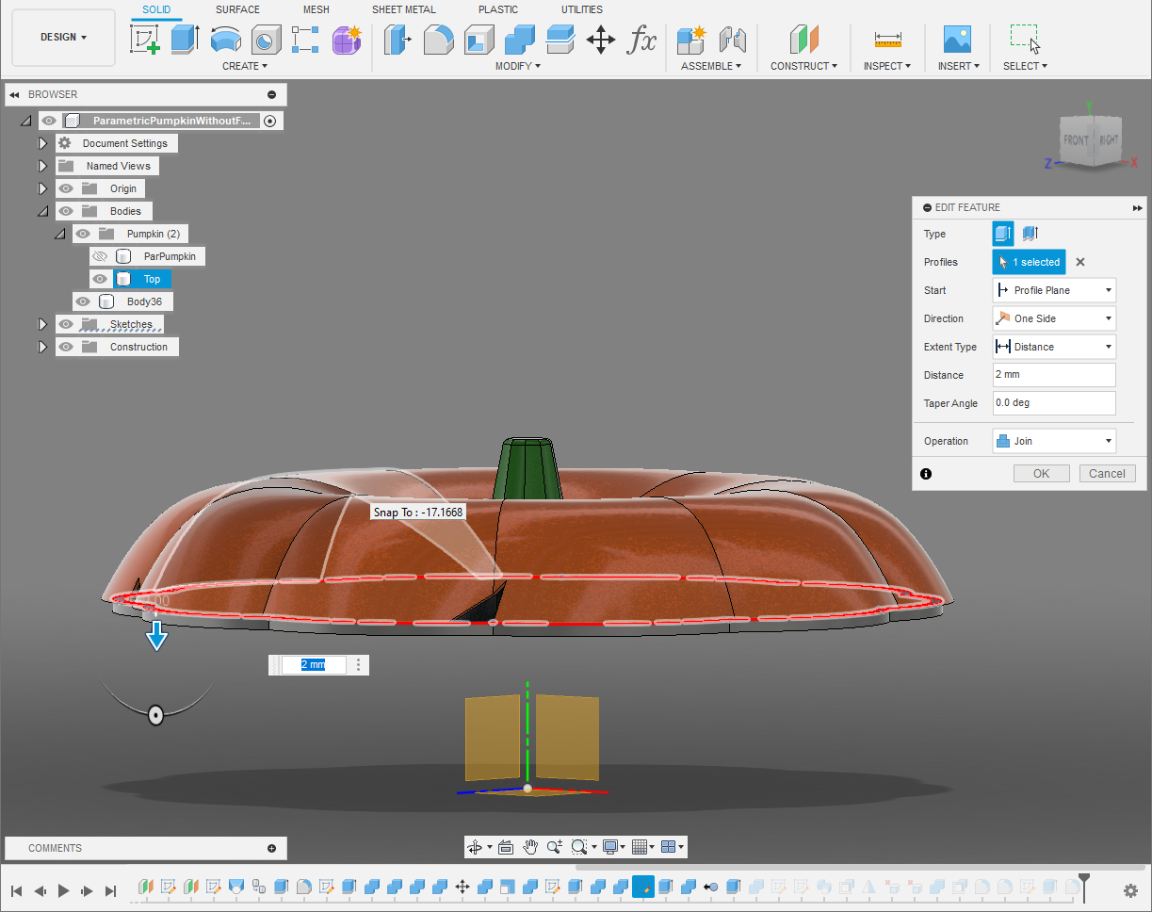Viewport: 1152px width, 912px height.
Task: Activate root component radio button
Action: pos(270,121)
